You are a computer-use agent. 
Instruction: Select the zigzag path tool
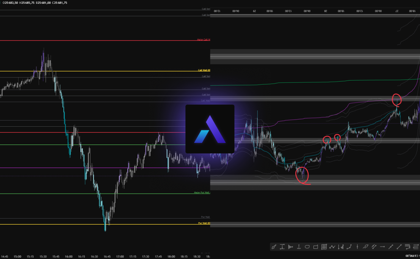332,247
